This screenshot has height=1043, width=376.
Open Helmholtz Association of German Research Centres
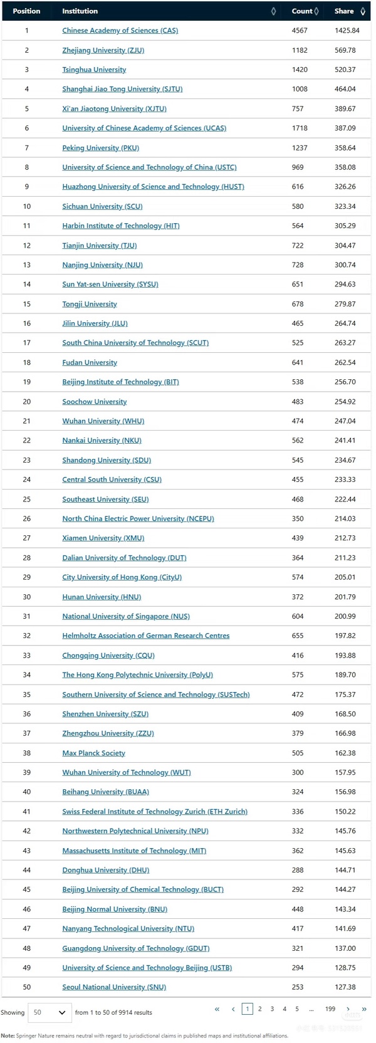pos(145,636)
